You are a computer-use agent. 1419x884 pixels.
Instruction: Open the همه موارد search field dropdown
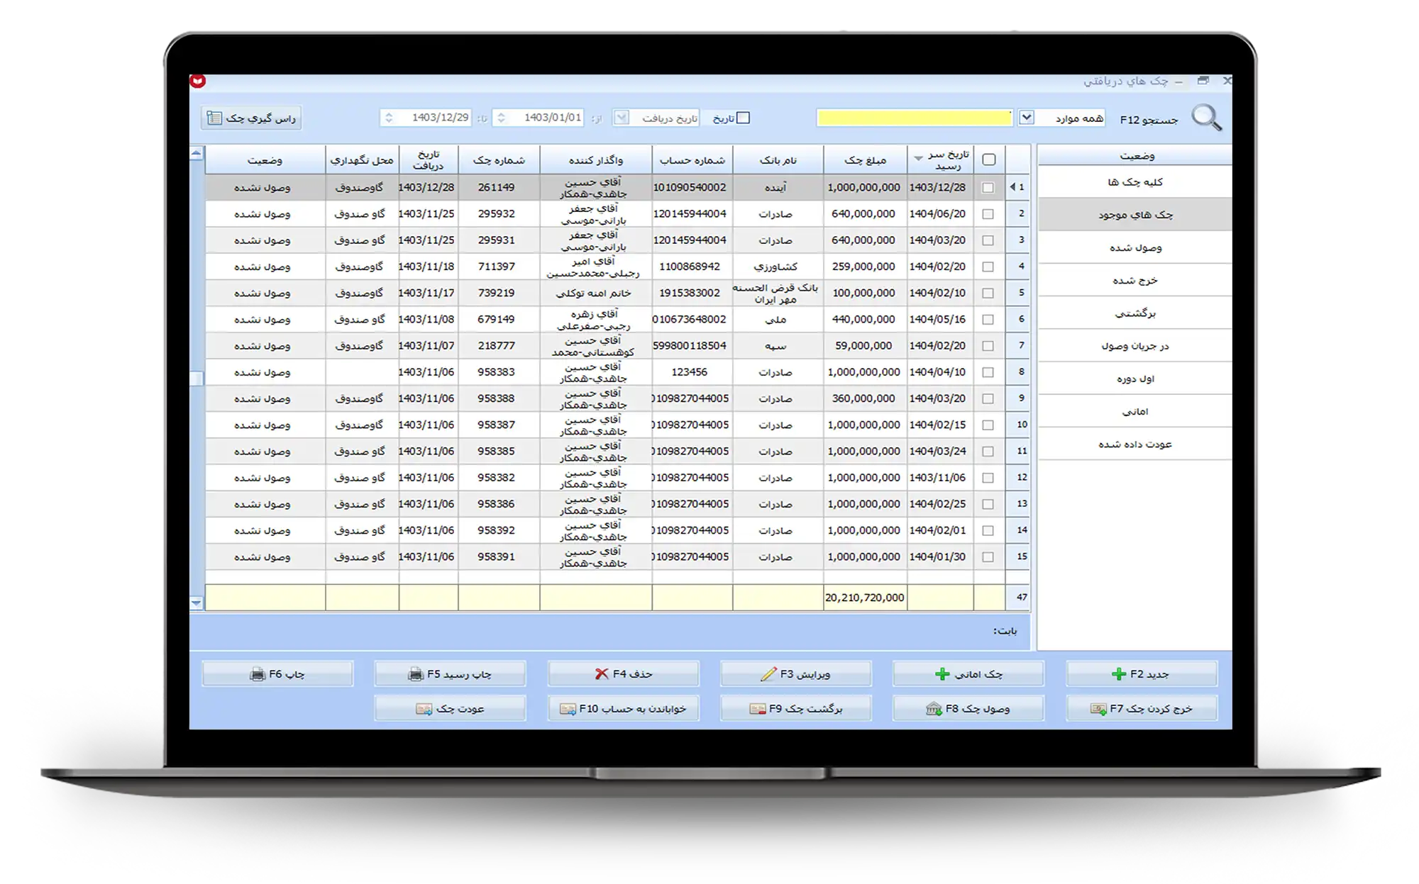[x=1026, y=118]
